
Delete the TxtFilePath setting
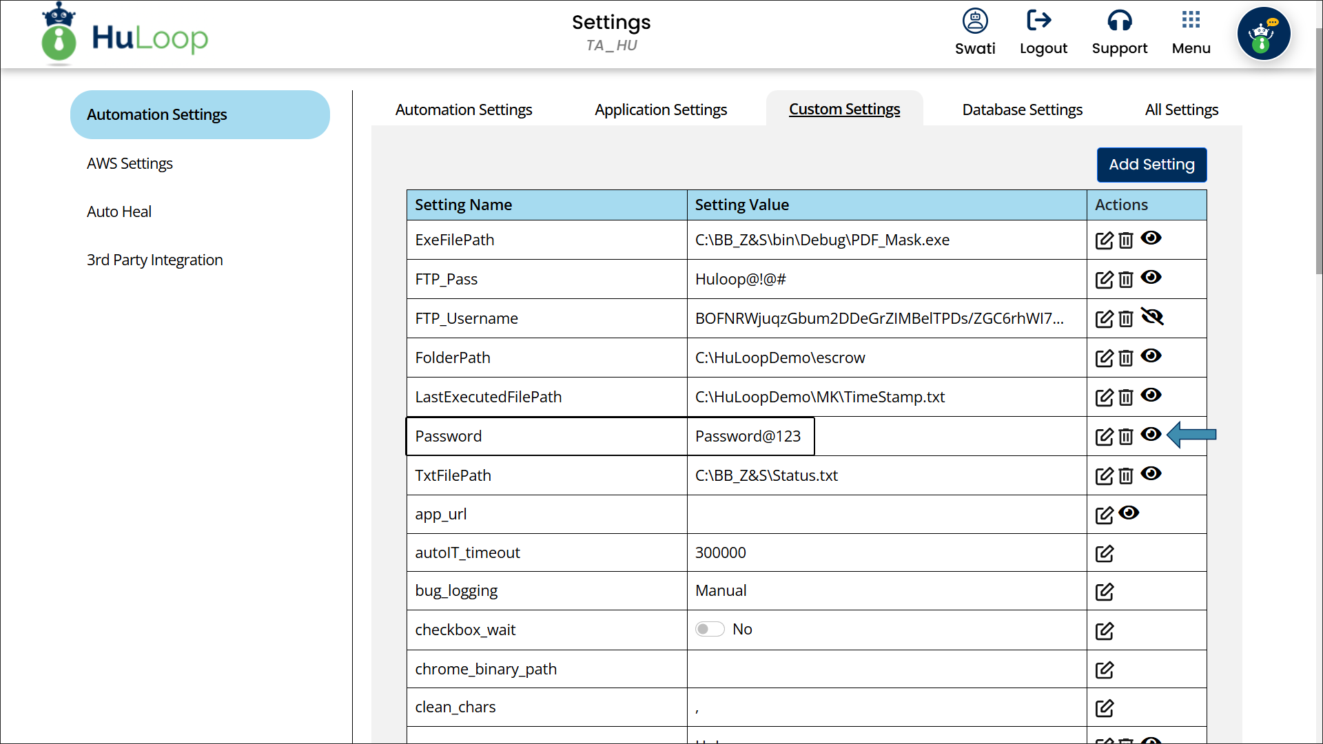click(x=1126, y=476)
